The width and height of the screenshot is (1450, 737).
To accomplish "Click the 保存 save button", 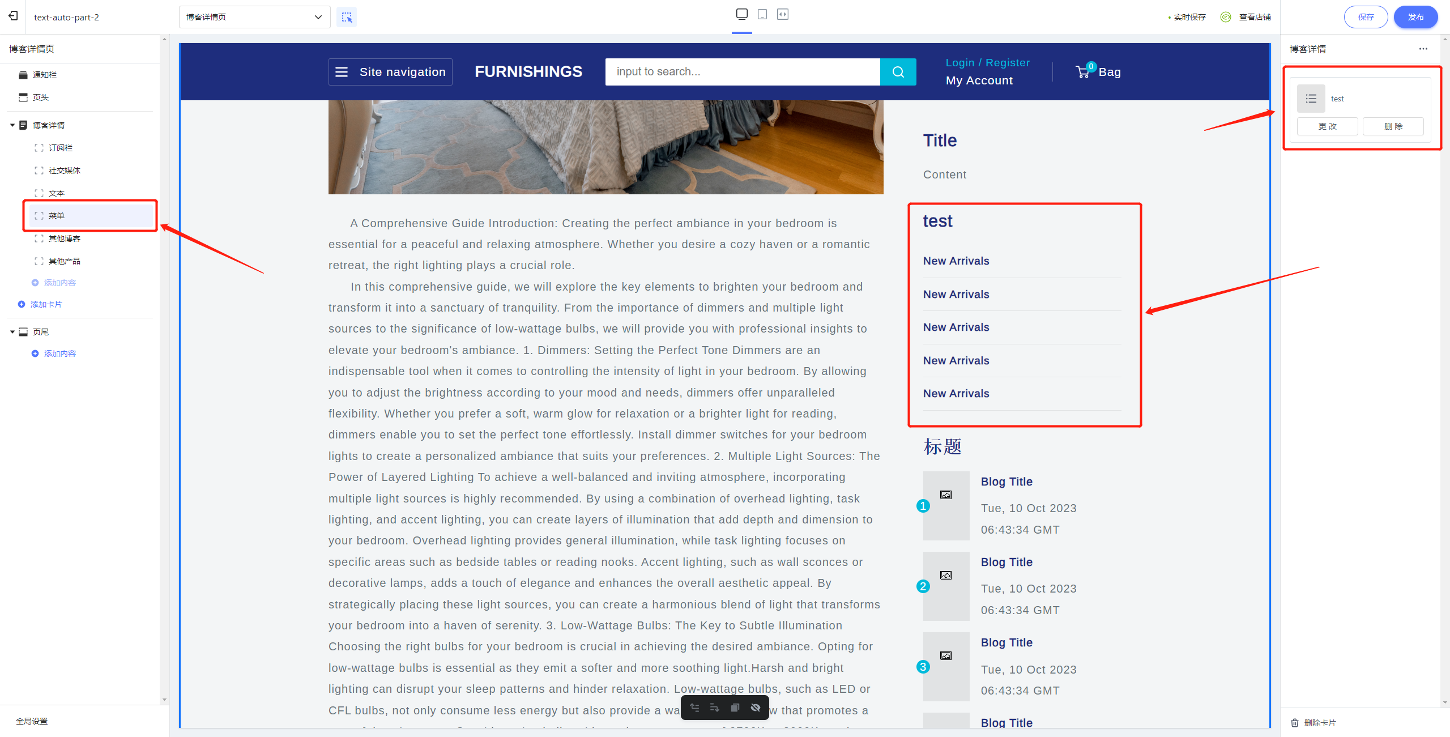I will pyautogui.click(x=1366, y=17).
